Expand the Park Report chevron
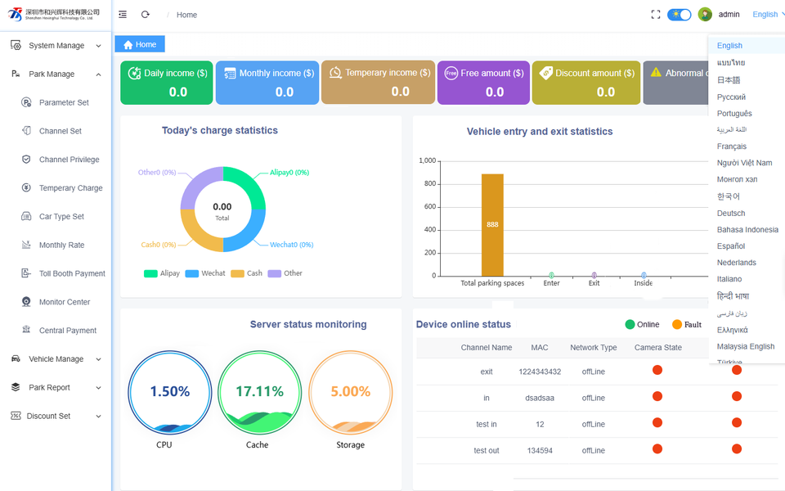 pos(99,388)
